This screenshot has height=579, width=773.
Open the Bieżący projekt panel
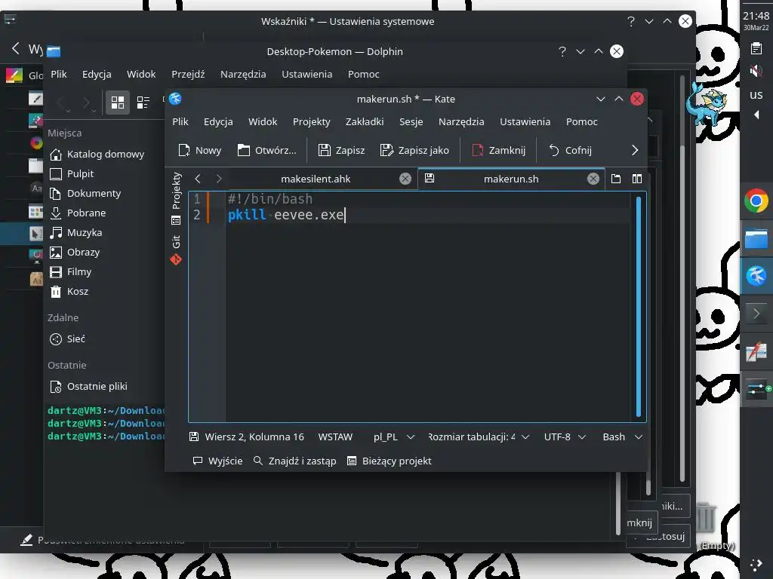pos(389,461)
